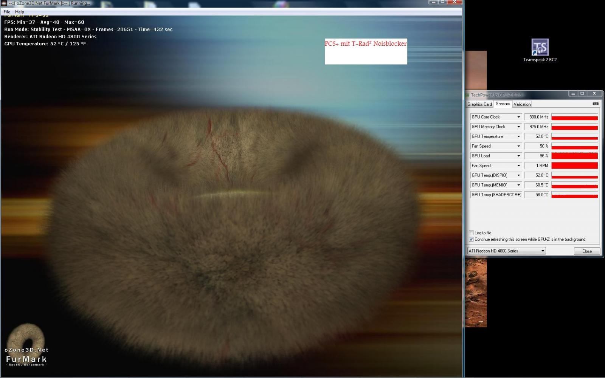Click the 60.5 °C MEMIO temperature value
Screen dimensions: 605x378
pyautogui.click(x=537, y=185)
